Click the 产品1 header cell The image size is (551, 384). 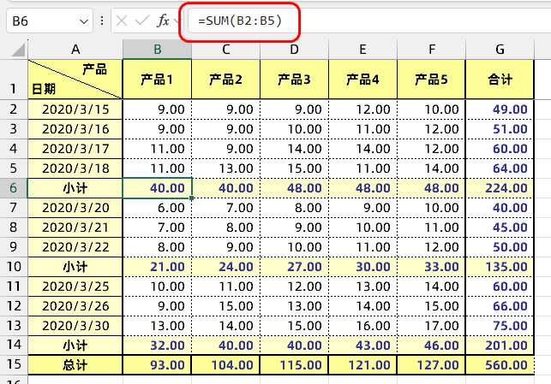[x=157, y=80]
